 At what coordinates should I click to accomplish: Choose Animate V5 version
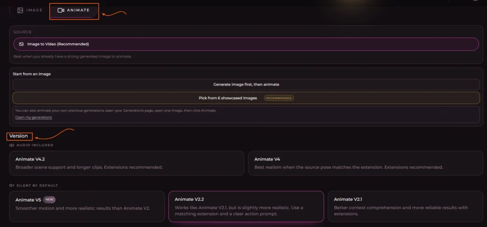(87, 207)
